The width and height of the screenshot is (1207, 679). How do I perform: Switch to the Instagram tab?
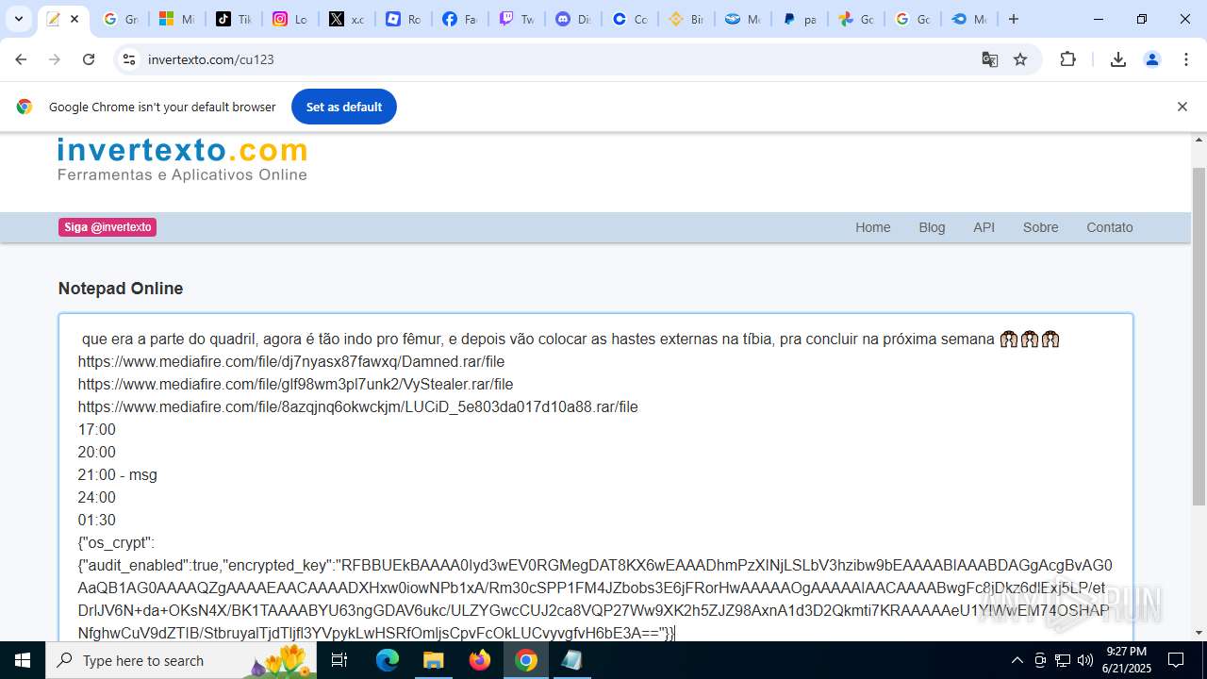(x=289, y=19)
